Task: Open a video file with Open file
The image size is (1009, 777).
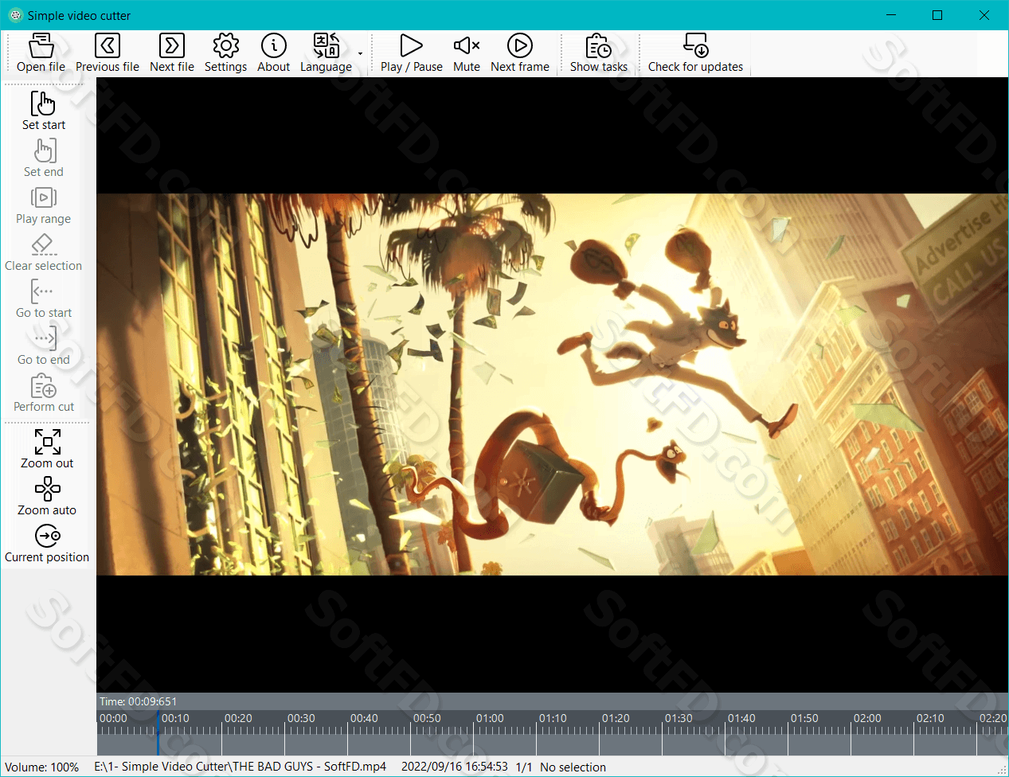Action: [x=41, y=53]
